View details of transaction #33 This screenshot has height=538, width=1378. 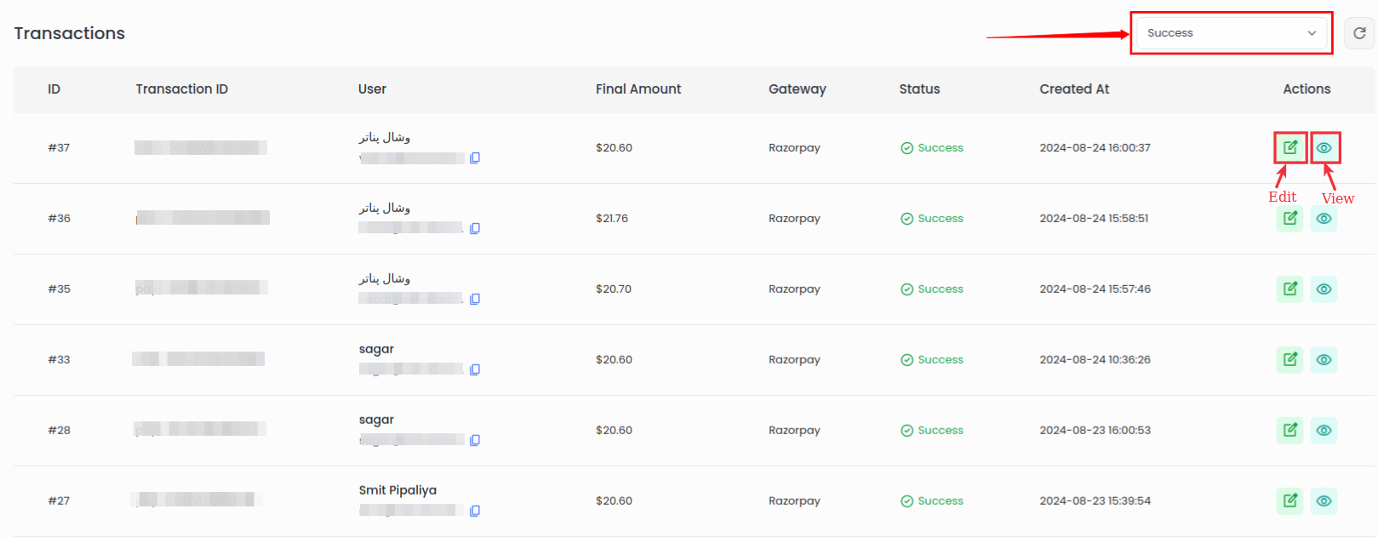(x=1324, y=360)
